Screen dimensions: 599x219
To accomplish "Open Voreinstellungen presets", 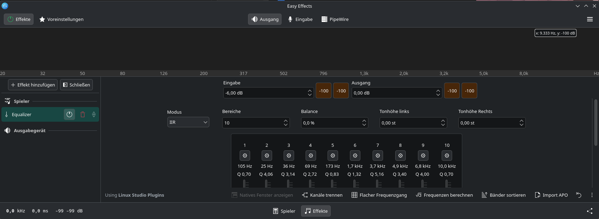I will (61, 19).
